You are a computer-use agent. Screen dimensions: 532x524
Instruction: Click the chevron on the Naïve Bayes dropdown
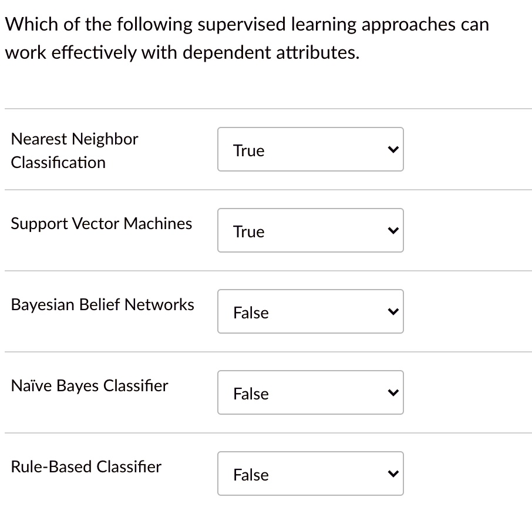click(x=393, y=393)
